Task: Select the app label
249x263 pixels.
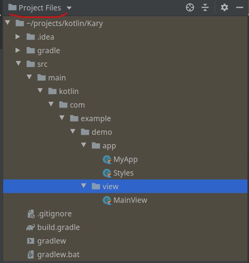Action: (109, 146)
